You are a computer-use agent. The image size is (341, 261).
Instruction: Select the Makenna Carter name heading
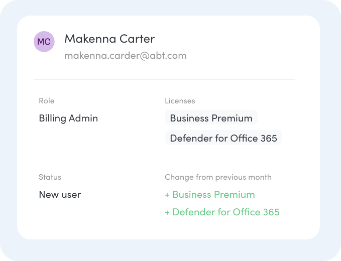coord(109,39)
